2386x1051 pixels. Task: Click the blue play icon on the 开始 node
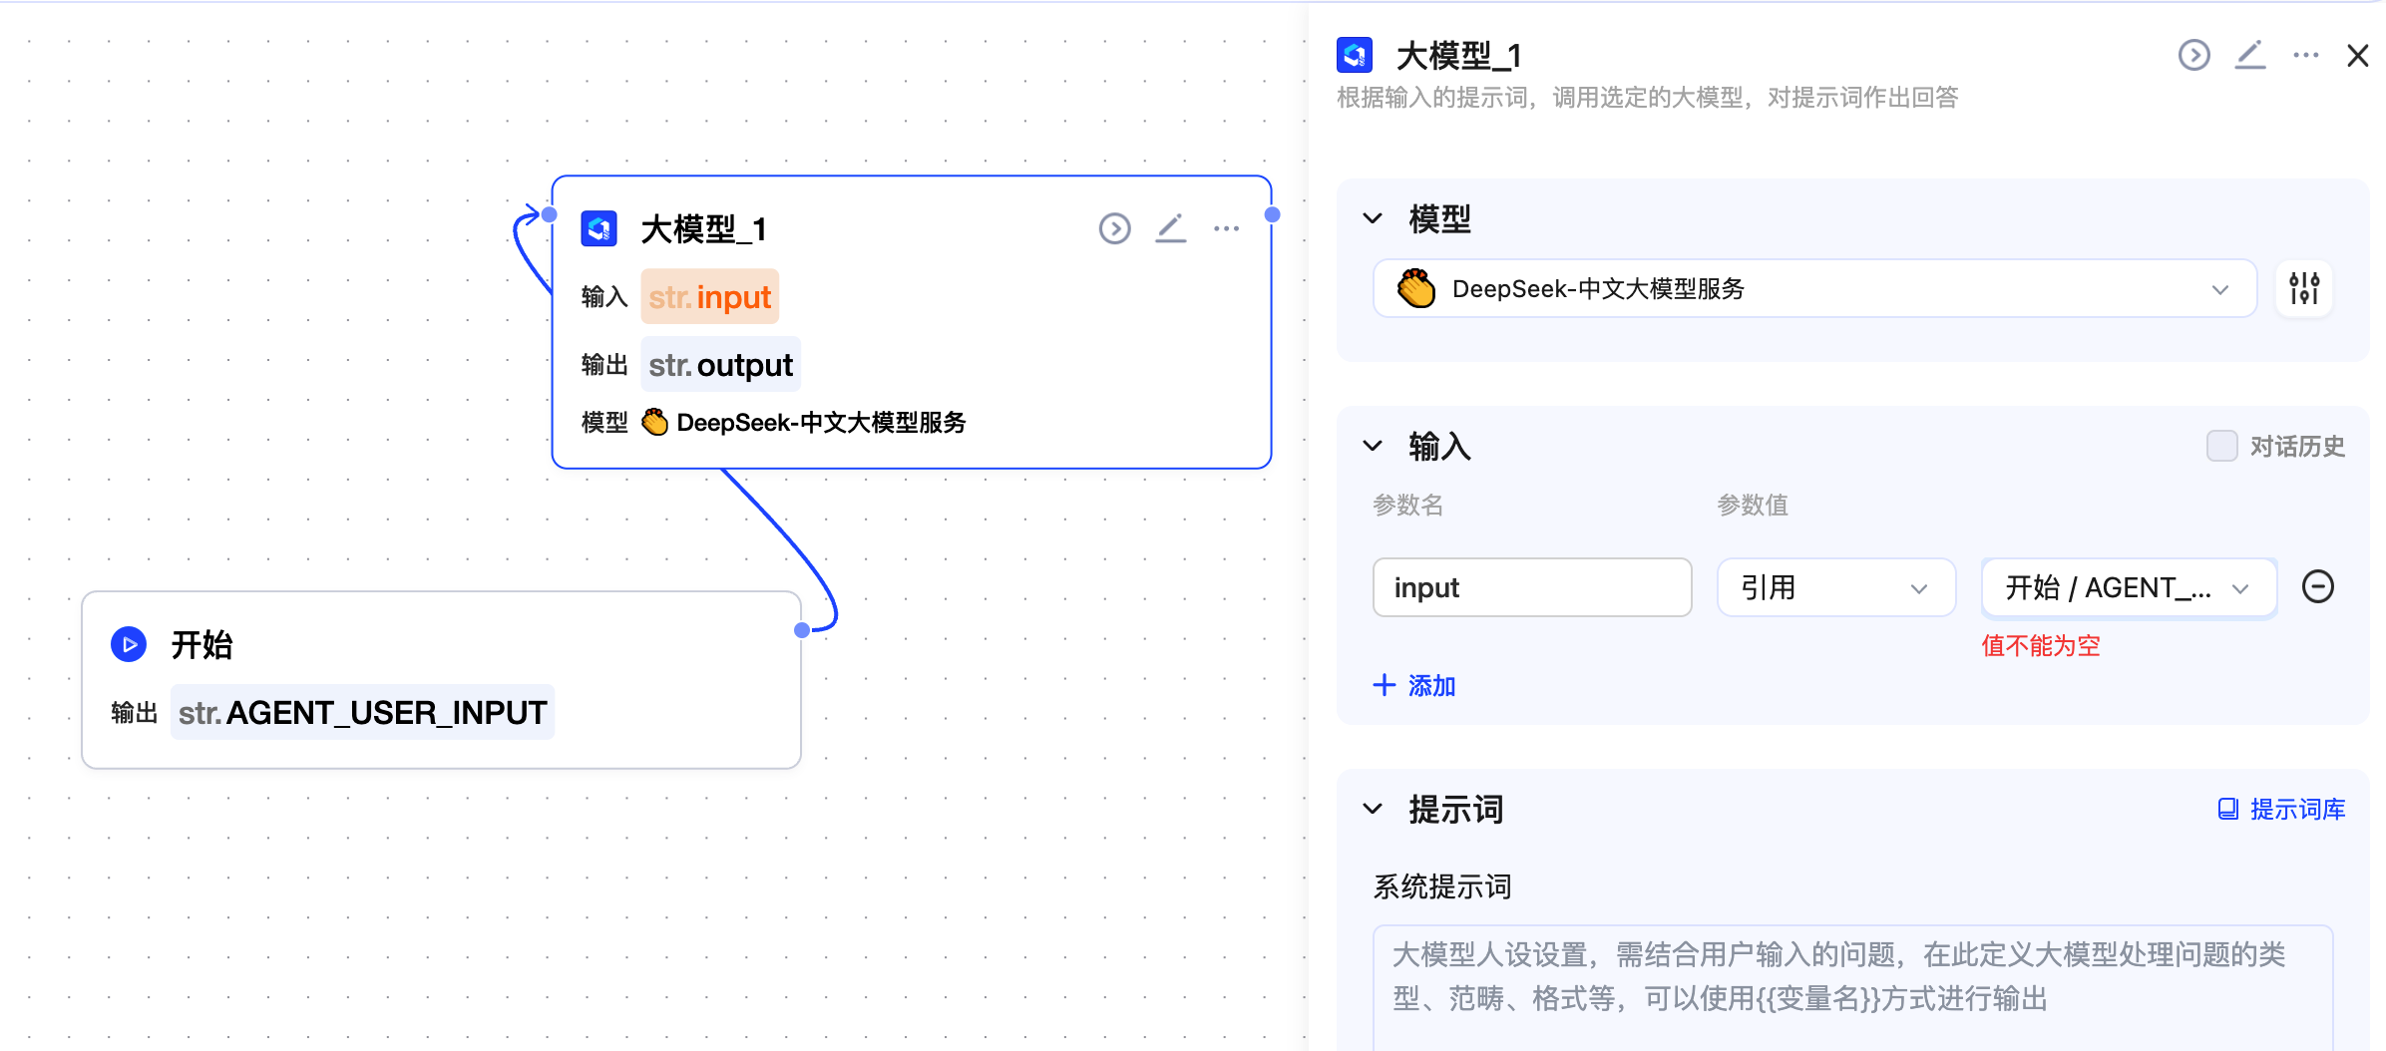tap(129, 645)
